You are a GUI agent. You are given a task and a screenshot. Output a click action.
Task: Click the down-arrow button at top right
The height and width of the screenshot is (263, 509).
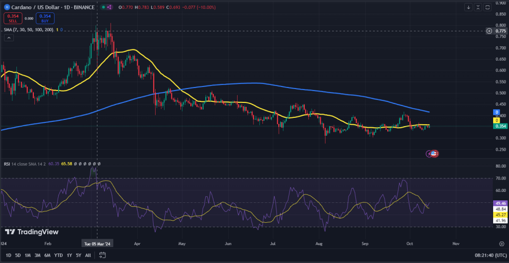pos(468,7)
